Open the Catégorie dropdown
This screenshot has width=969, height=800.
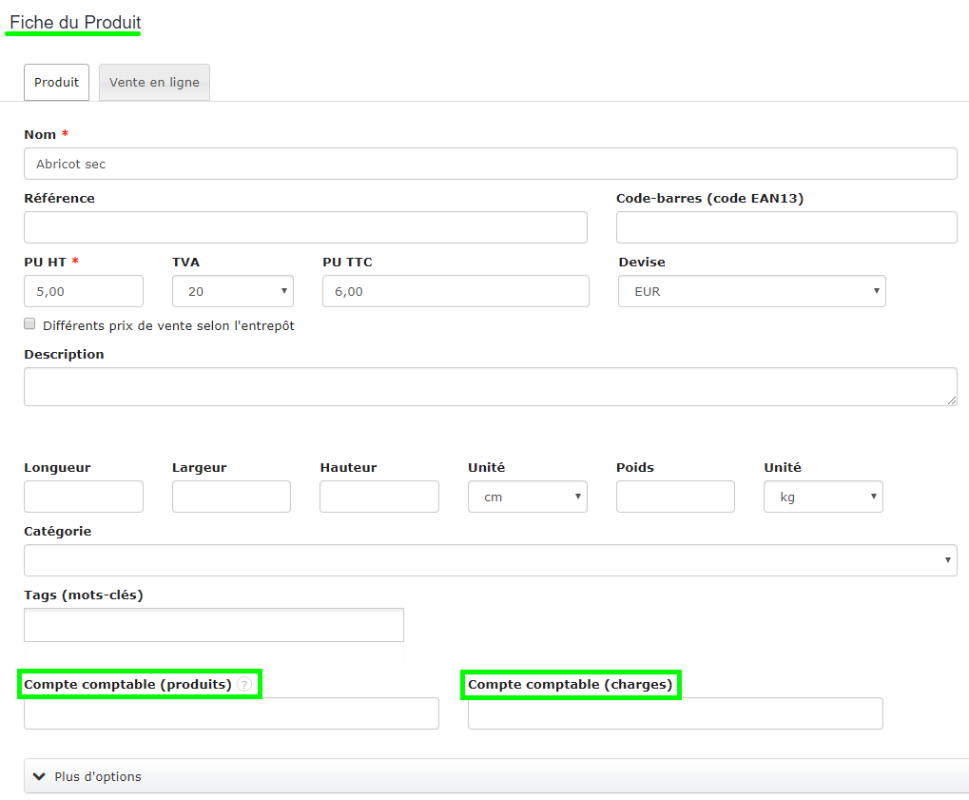click(x=490, y=559)
